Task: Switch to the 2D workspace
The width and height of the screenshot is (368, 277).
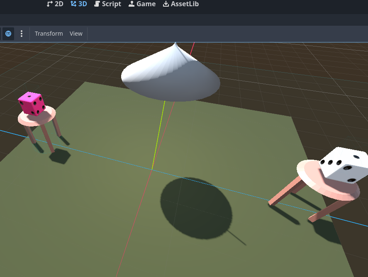Action: 55,4
